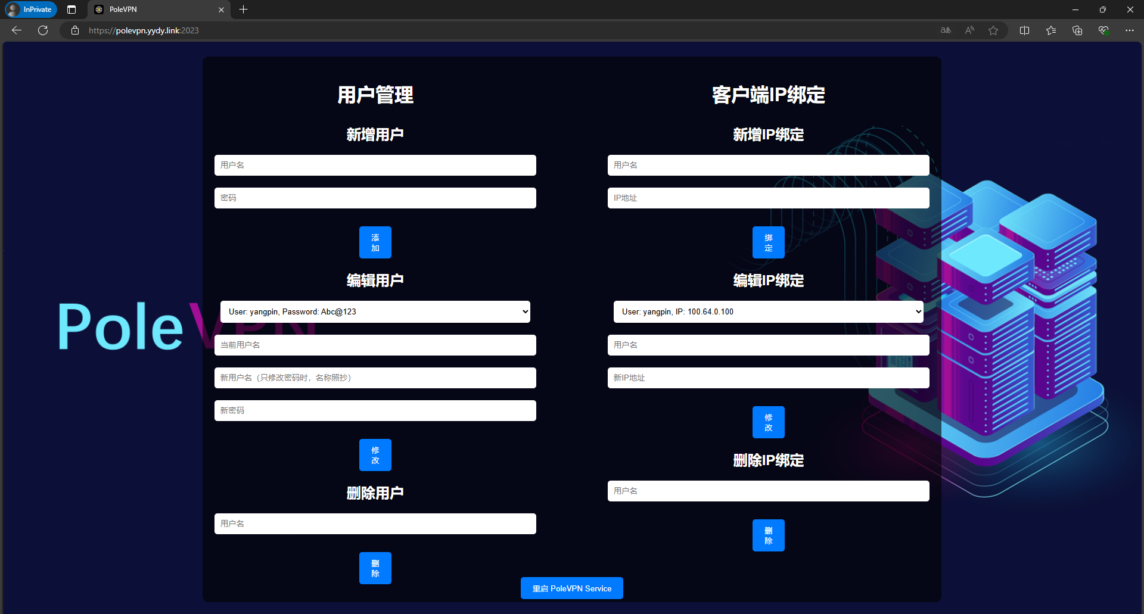The width and height of the screenshot is (1144, 614).
Task: Open the User: yangpin Password dropdown
Action: [x=375, y=311]
